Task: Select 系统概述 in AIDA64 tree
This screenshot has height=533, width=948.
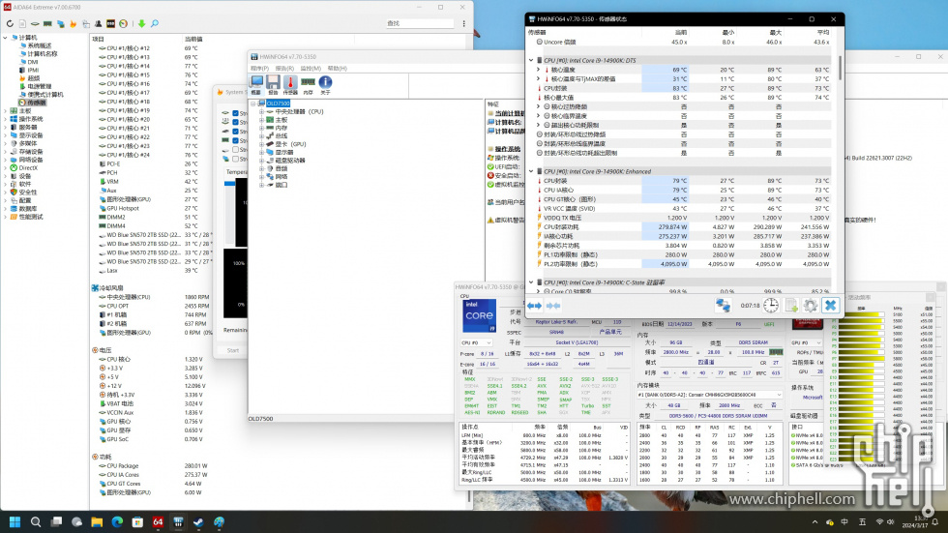Action: click(x=40, y=45)
